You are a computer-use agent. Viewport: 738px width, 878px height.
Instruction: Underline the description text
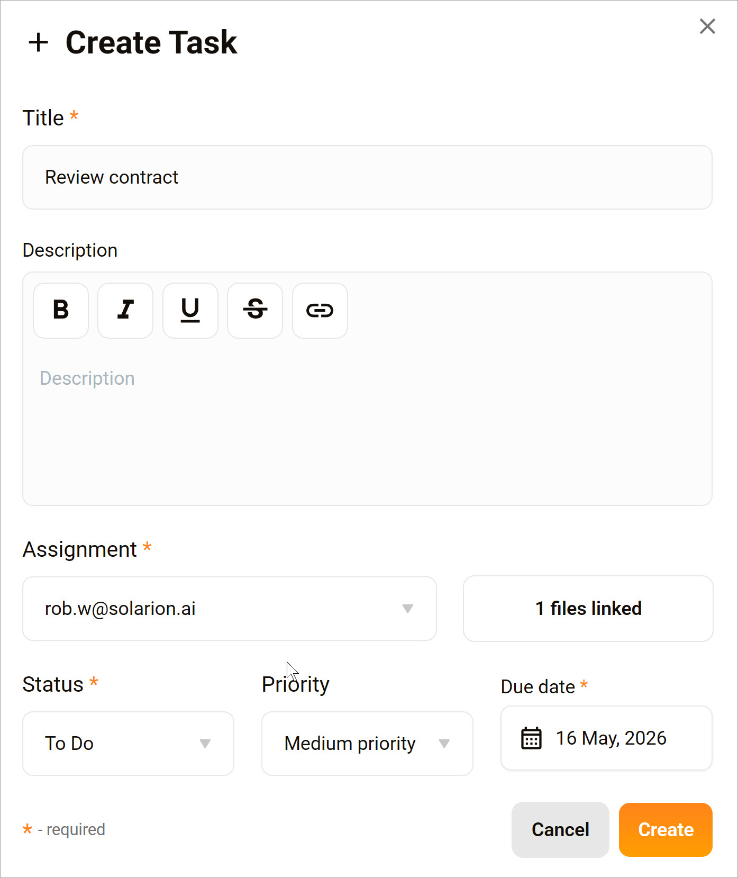pyautogui.click(x=190, y=310)
